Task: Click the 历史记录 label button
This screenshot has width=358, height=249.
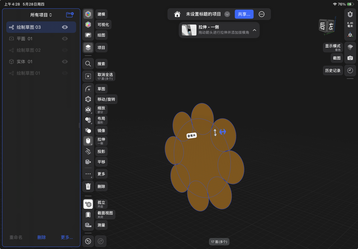Action: (x=333, y=71)
